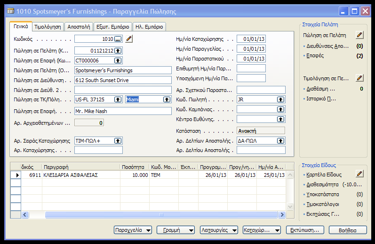The height and width of the screenshot is (244, 375).
Task: Click the Ημ/νία Παραστατικού date field
Action: (251, 59)
